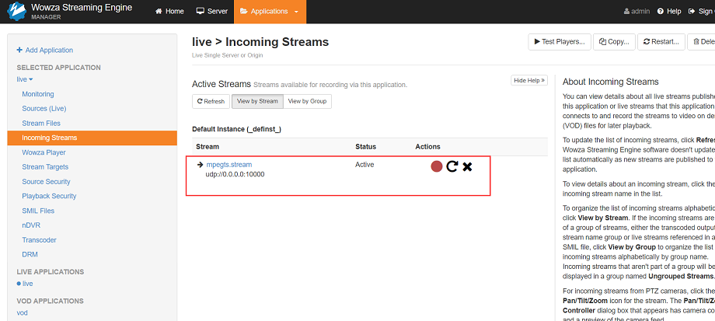Click the Wowza Streaming Engine logo

pos(16,11)
